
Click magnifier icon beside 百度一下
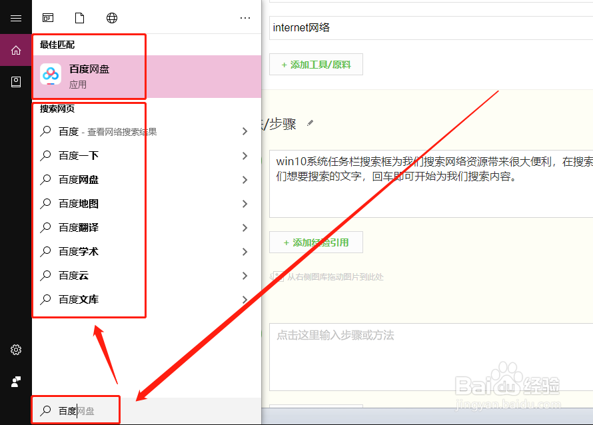click(45, 155)
